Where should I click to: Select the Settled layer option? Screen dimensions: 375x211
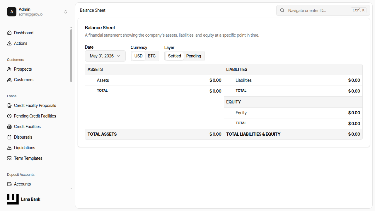[175, 56]
